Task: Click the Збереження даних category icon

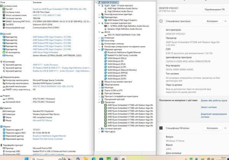Action: [x=1, y=77]
